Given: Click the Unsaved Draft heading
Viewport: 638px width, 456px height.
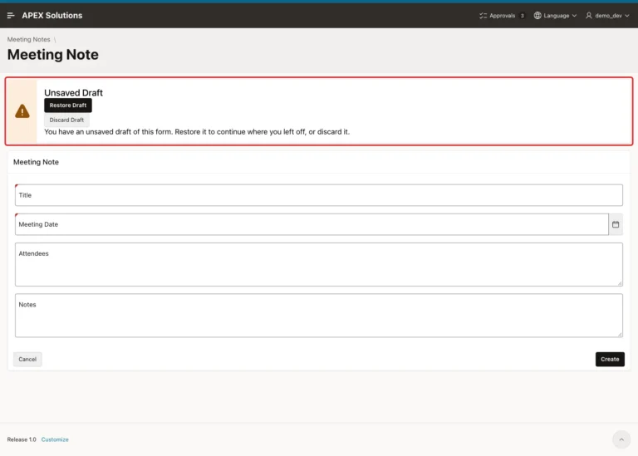Looking at the screenshot, I should [74, 93].
